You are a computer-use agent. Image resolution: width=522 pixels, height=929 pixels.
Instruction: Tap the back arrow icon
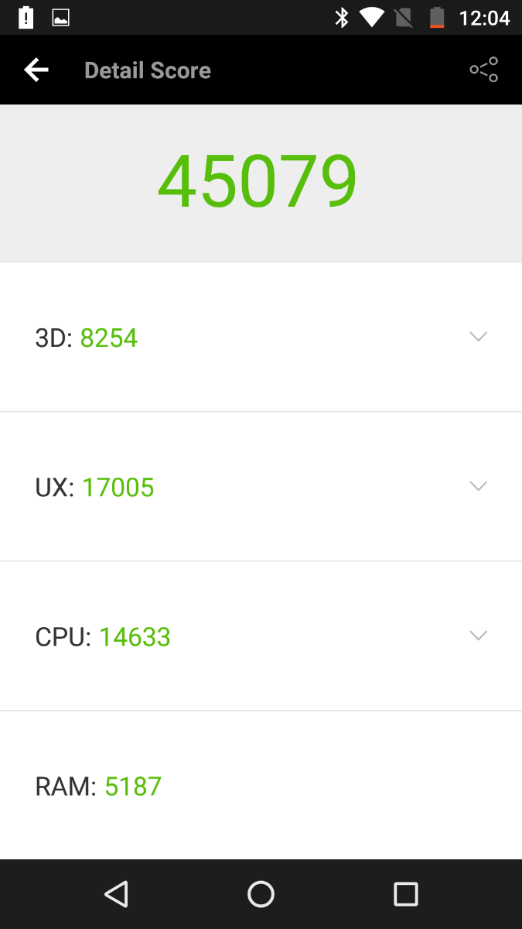point(36,70)
